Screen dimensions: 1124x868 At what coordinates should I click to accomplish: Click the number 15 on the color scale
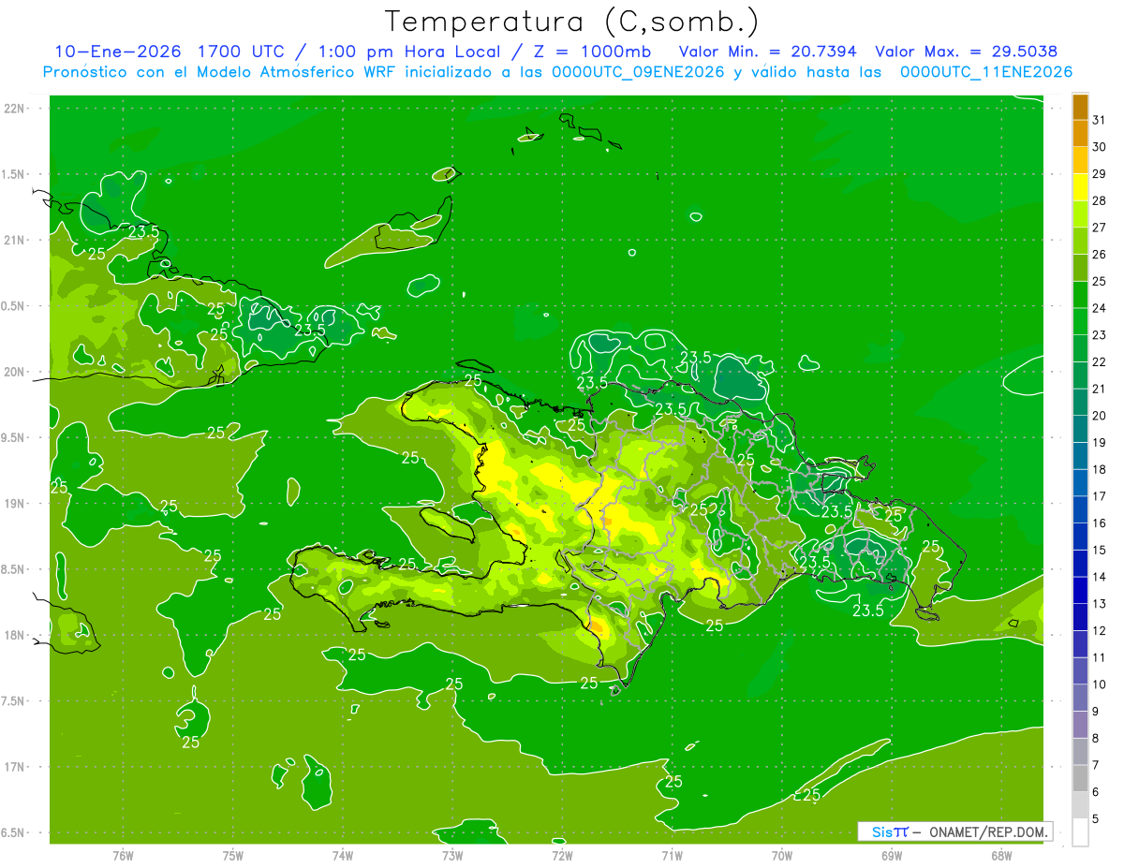pos(1100,550)
